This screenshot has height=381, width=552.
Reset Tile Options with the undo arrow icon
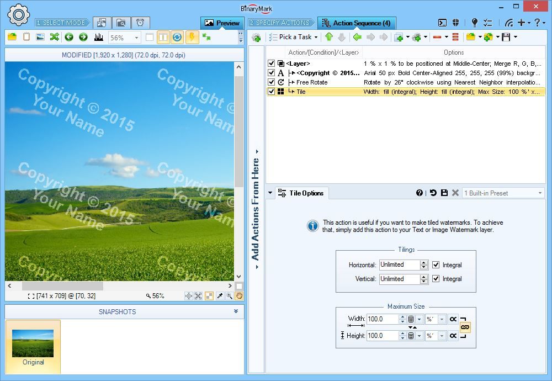433,193
